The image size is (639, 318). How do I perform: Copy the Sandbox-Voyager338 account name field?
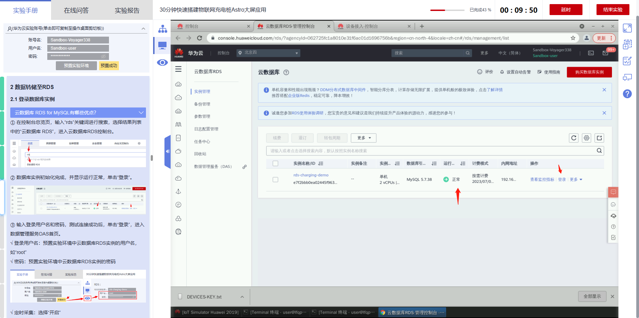pyautogui.click(x=78, y=40)
